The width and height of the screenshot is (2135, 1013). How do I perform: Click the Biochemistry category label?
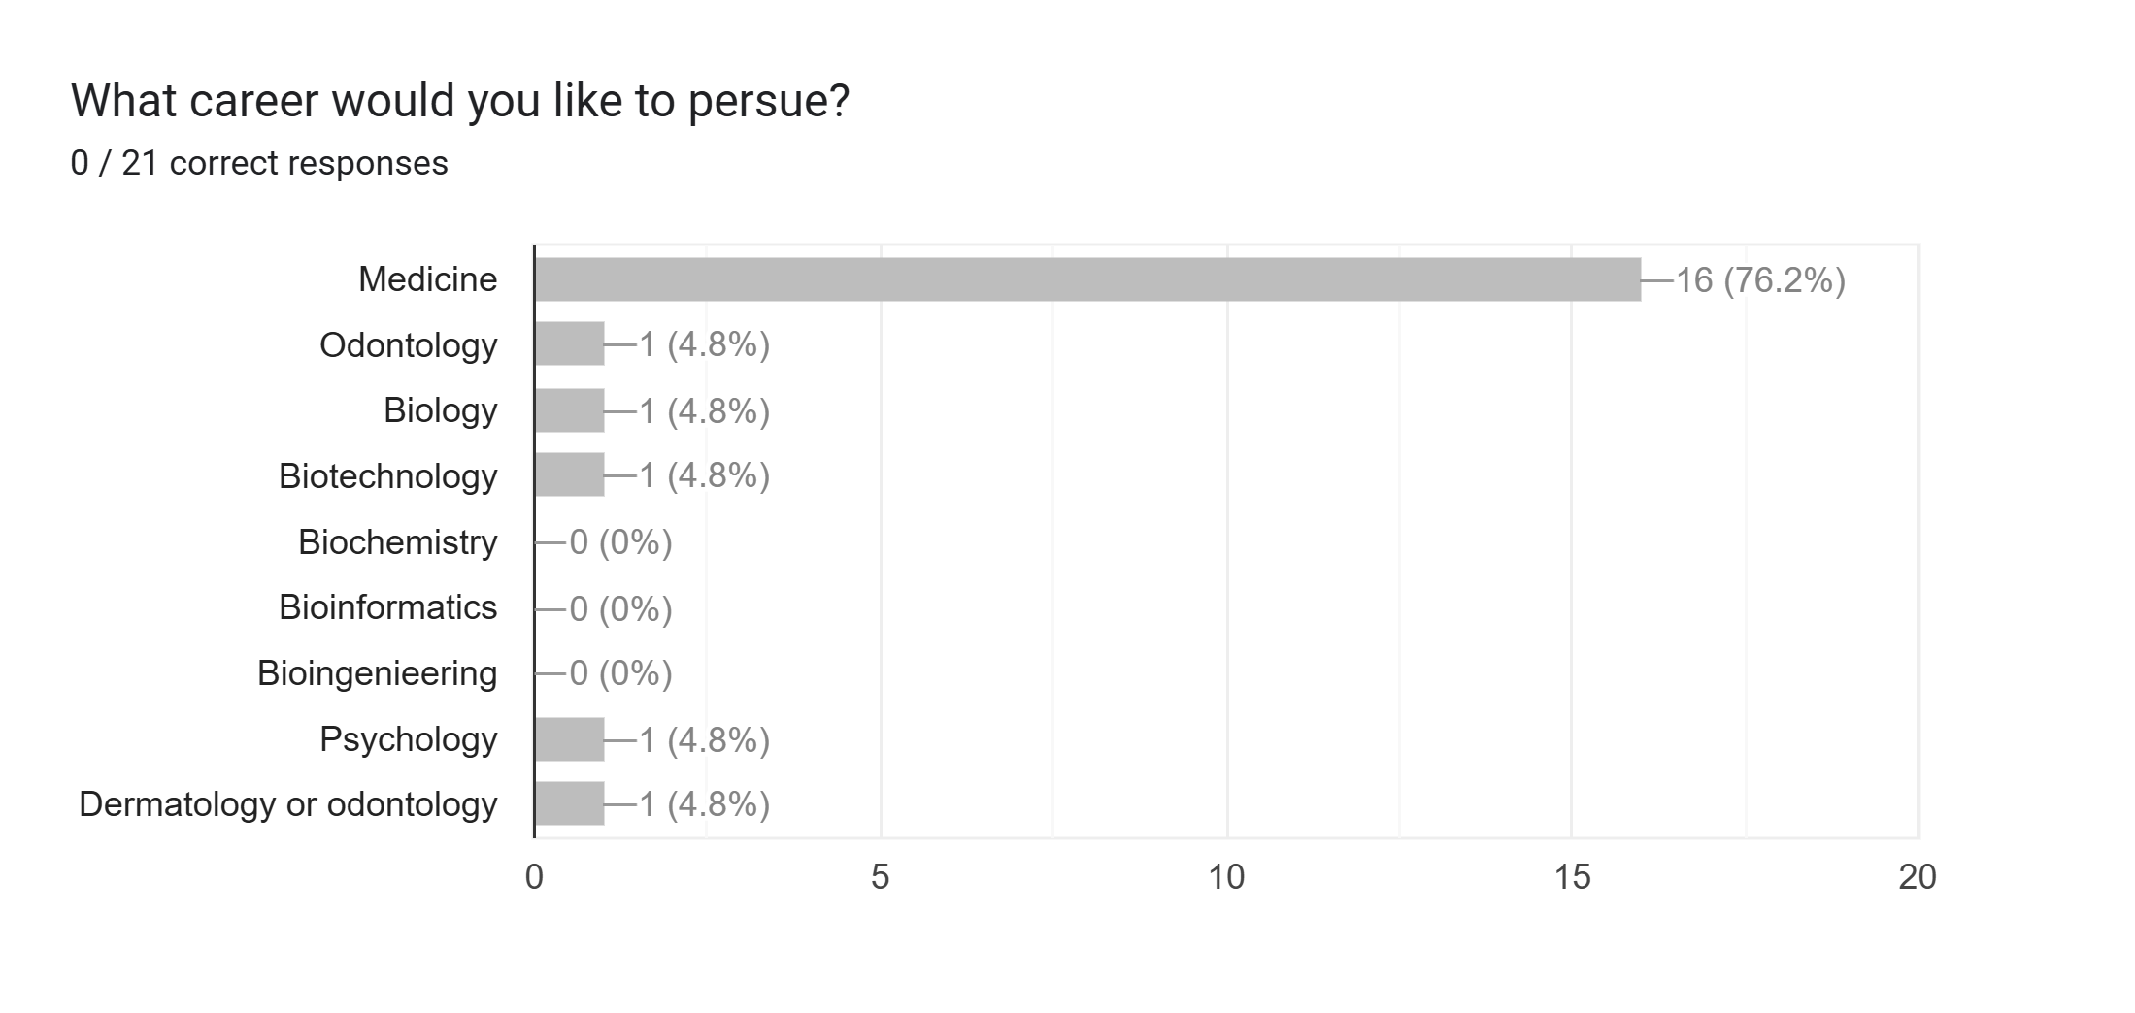[x=397, y=541]
